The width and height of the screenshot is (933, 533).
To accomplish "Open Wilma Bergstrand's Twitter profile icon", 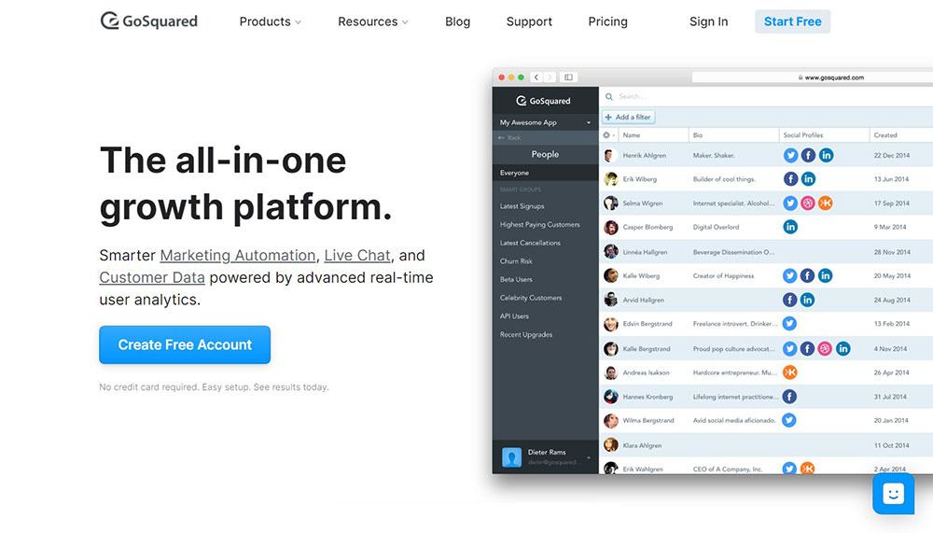I will (x=789, y=420).
